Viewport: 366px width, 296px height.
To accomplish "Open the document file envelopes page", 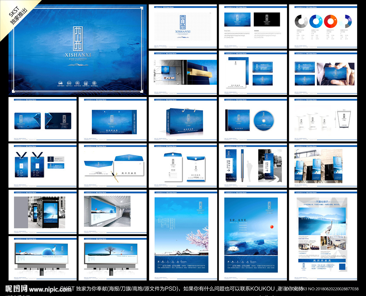I will tap(183, 165).
